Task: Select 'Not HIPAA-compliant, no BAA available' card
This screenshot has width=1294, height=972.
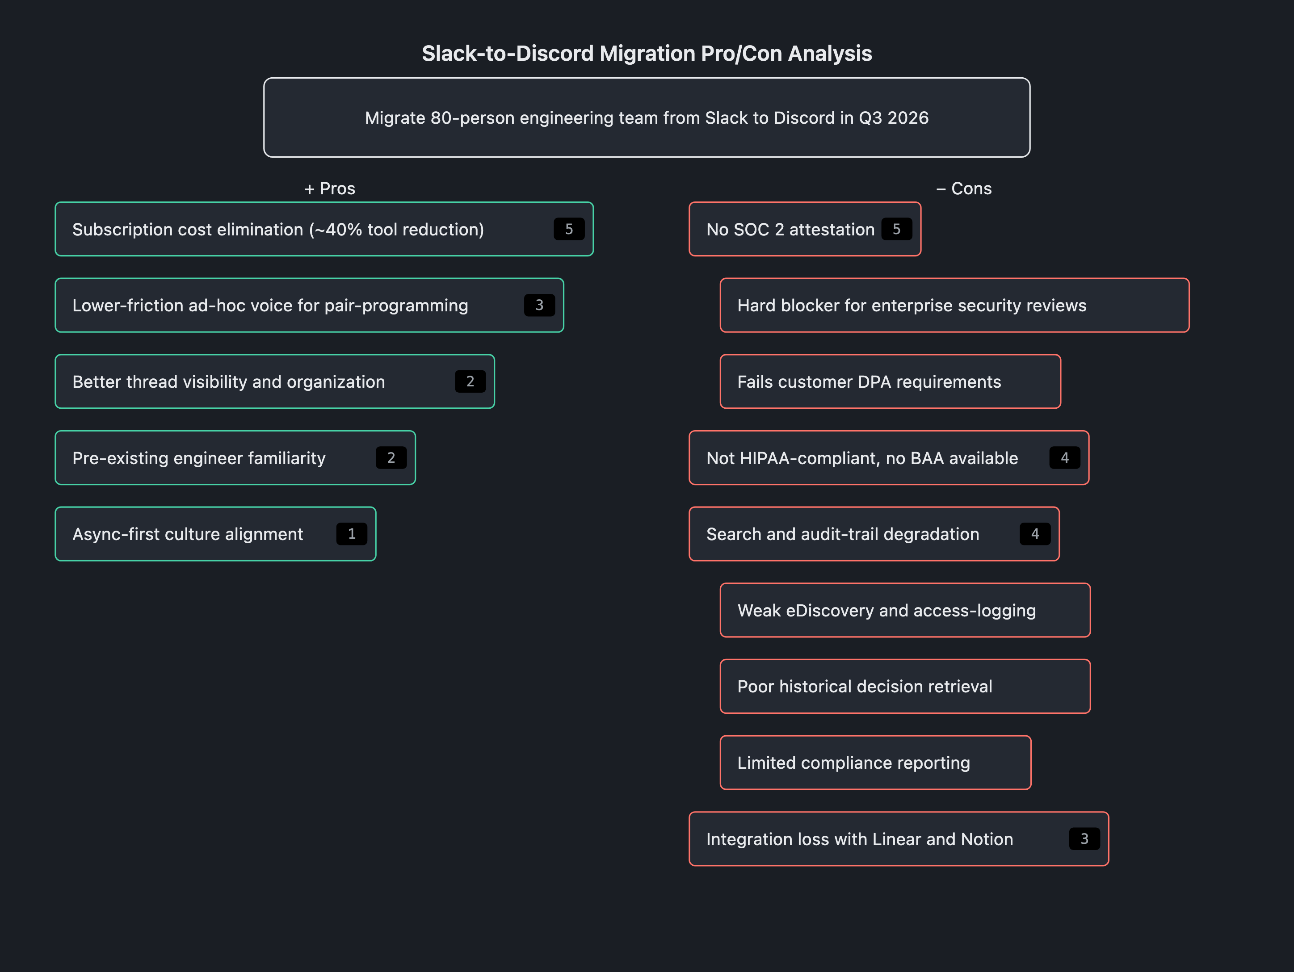Action: coord(889,458)
